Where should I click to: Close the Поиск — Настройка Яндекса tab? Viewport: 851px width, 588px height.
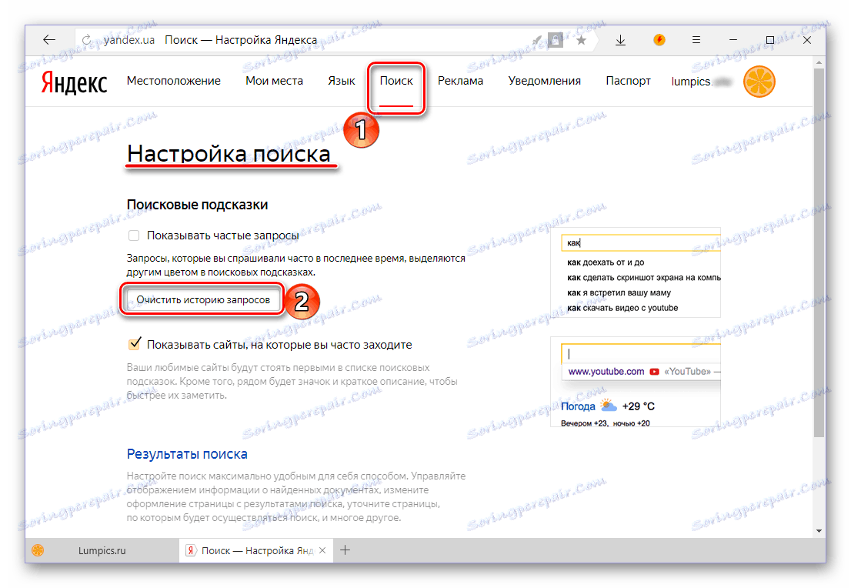(322, 550)
